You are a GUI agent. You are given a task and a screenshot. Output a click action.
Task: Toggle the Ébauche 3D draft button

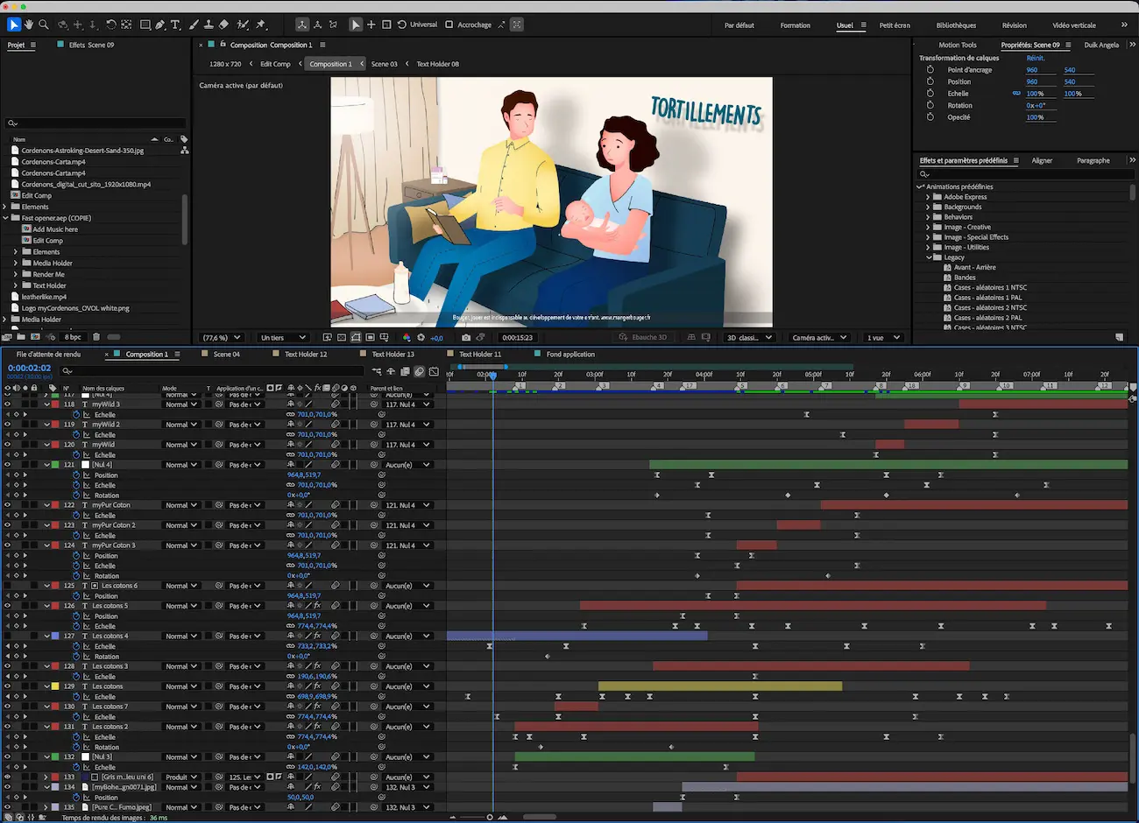point(643,337)
